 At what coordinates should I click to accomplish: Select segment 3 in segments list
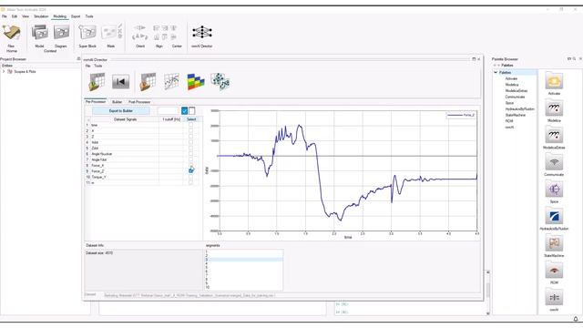coord(244,260)
